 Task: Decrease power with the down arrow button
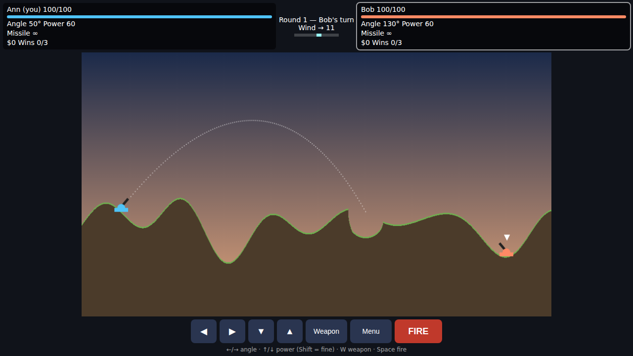click(x=261, y=331)
